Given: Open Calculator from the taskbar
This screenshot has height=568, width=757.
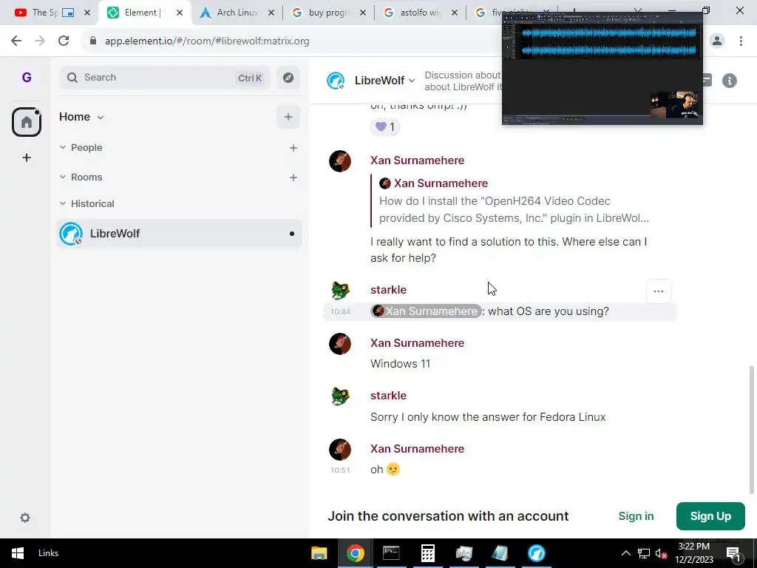Looking at the screenshot, I should point(428,553).
